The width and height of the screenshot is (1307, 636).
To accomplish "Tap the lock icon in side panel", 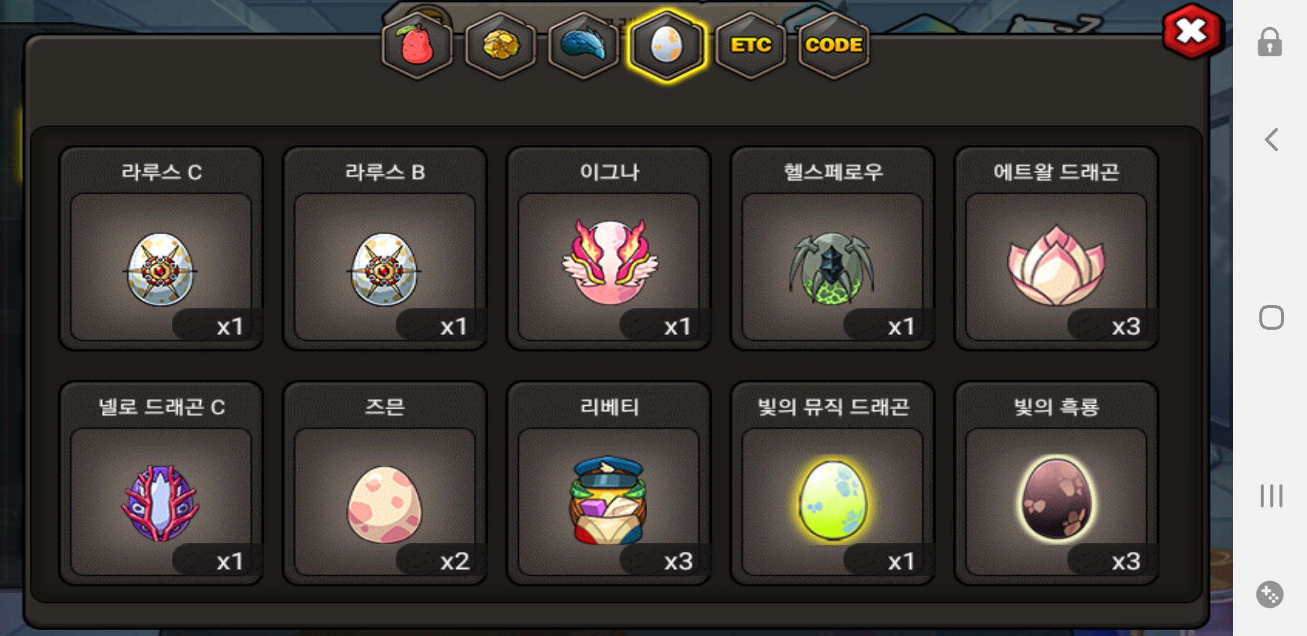I will pos(1270,42).
